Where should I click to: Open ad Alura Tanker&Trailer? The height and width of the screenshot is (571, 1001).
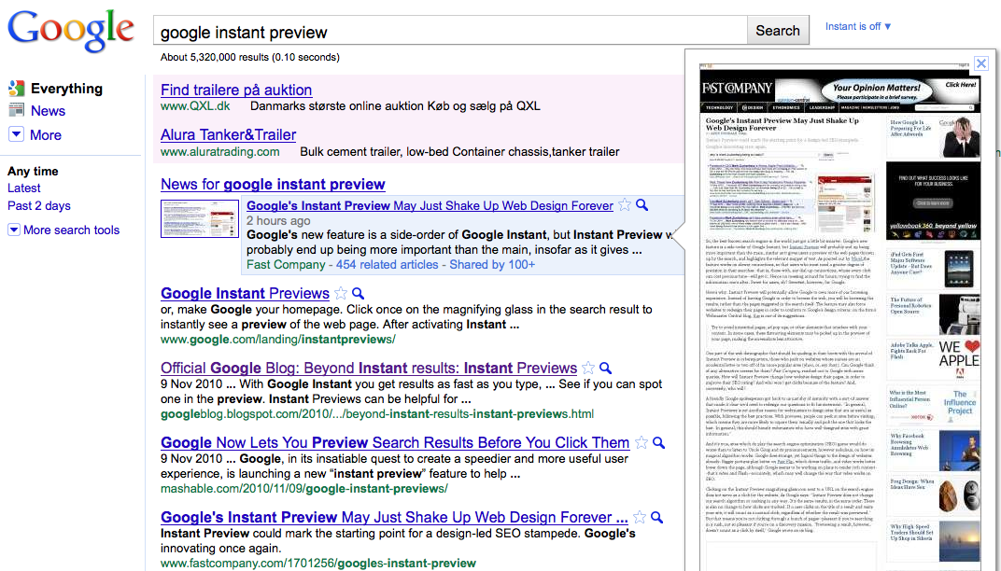click(x=228, y=135)
